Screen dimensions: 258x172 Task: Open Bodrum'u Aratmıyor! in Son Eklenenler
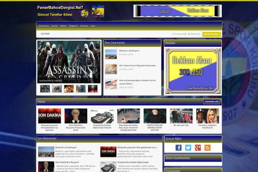[x=66, y=147]
